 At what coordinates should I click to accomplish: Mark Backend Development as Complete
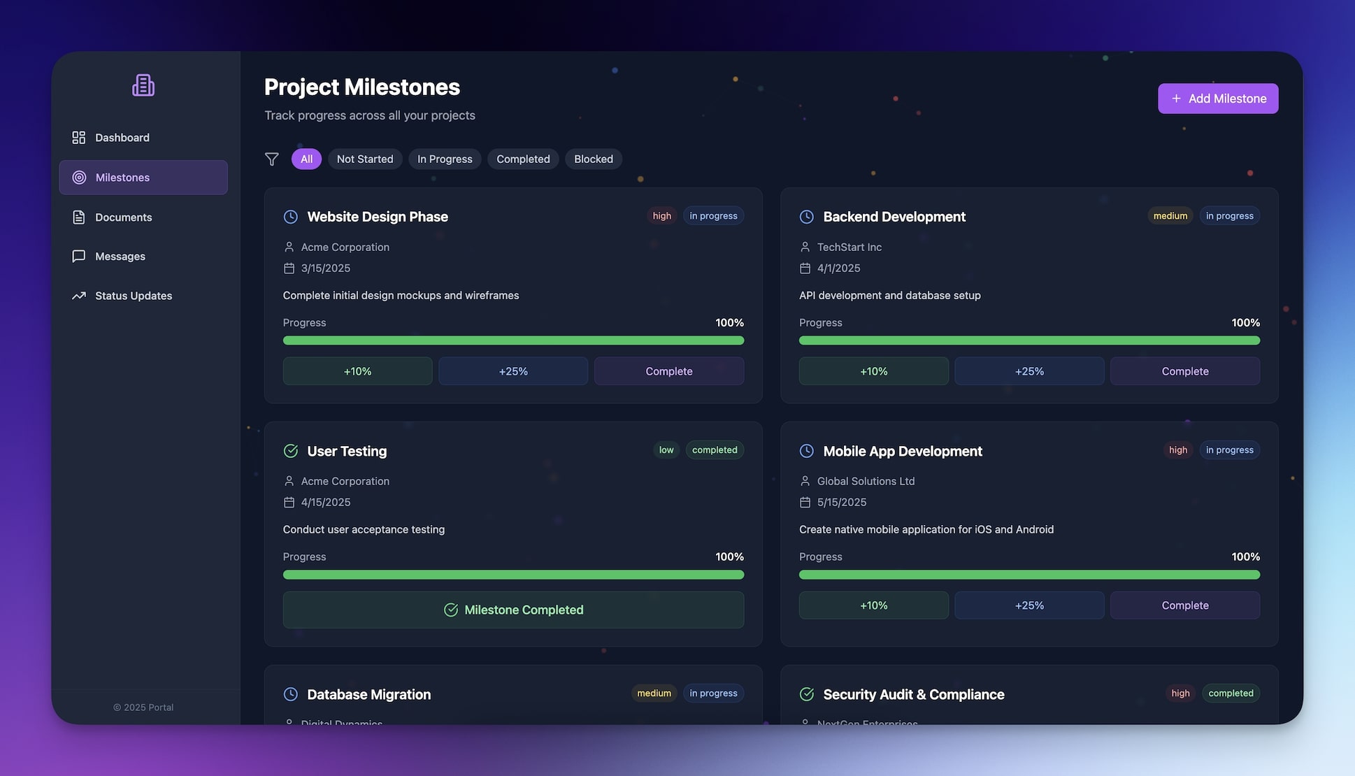(x=1184, y=371)
